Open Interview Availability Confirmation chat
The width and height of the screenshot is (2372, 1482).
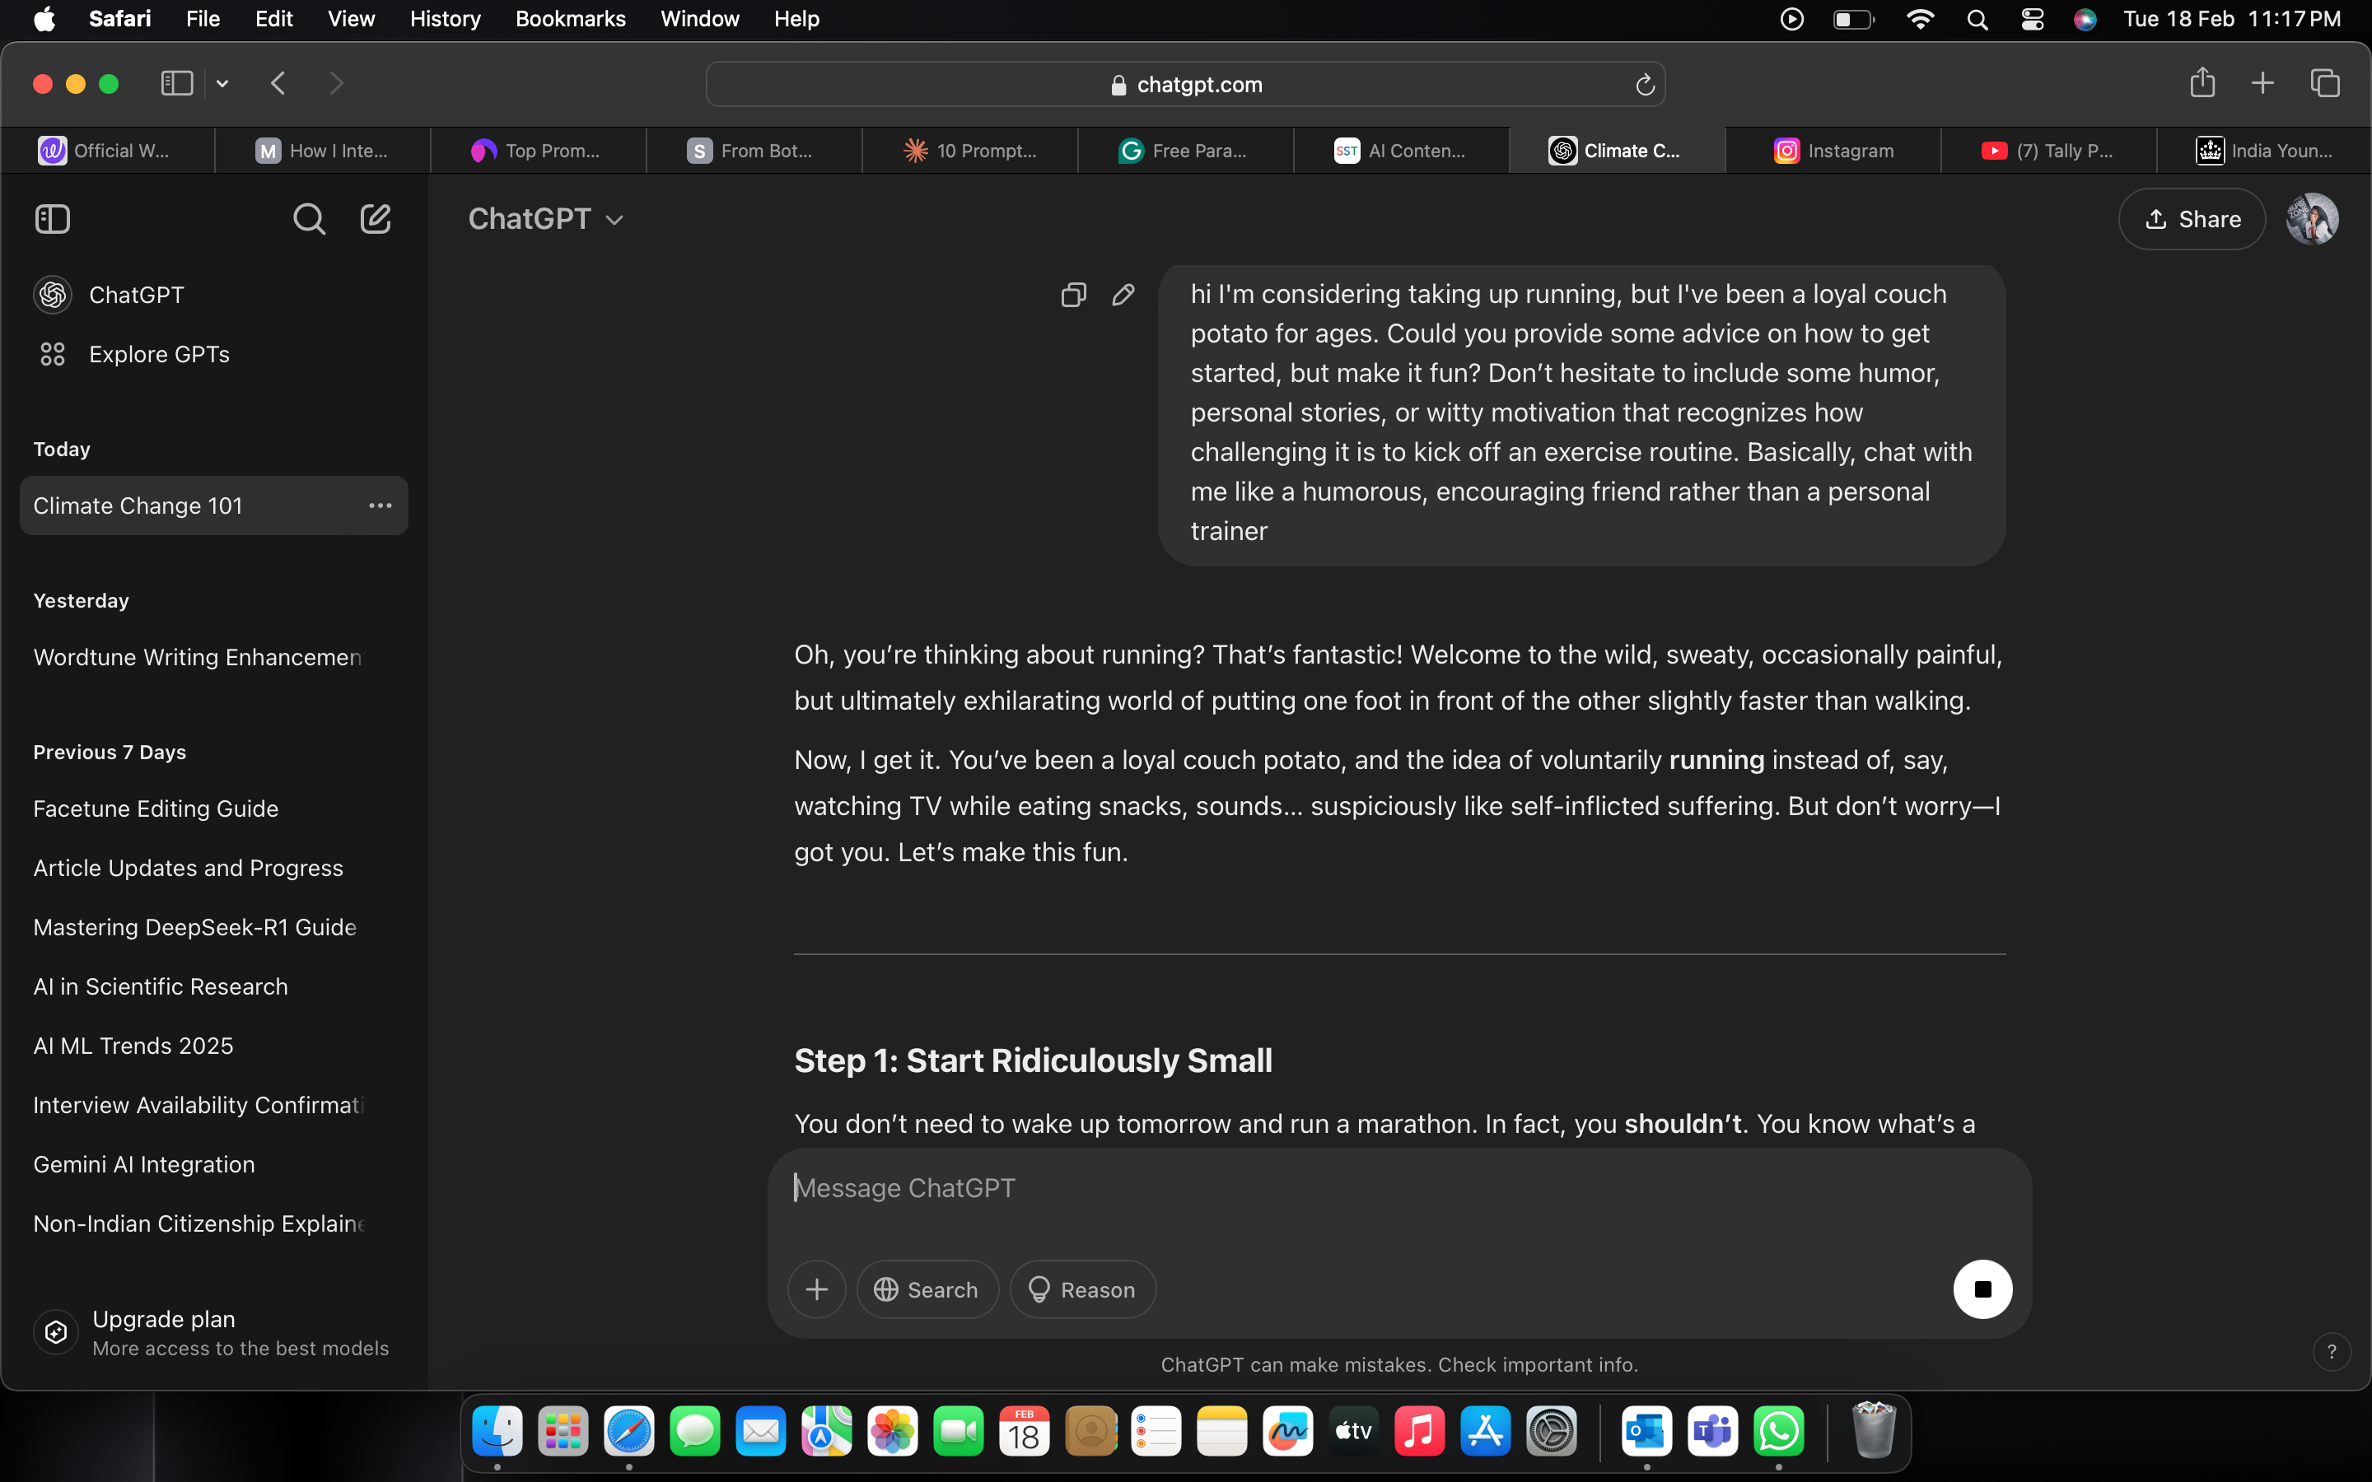coord(213,1106)
